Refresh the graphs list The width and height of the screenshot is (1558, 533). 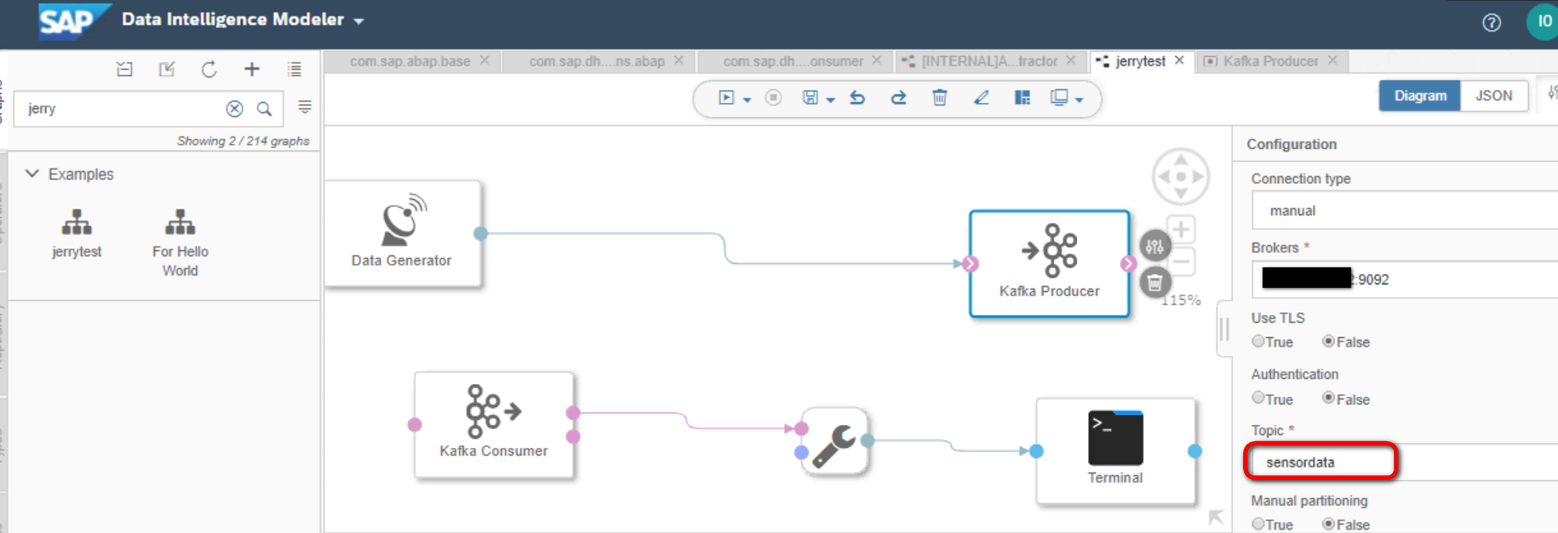[209, 70]
